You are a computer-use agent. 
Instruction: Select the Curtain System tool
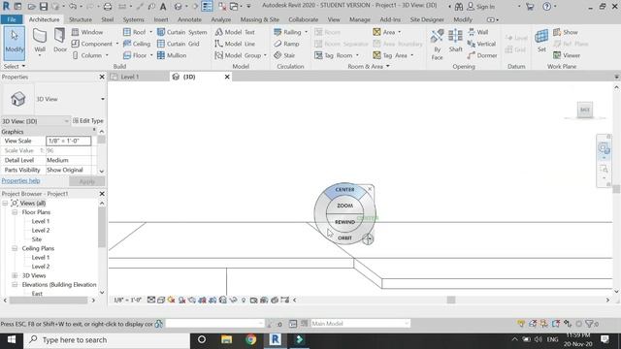pyautogui.click(x=182, y=32)
